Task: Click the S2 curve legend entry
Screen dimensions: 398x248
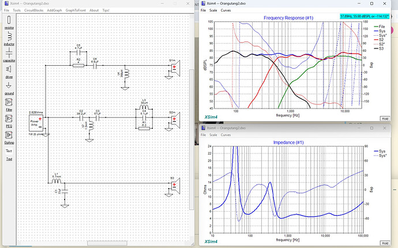Action: point(379,40)
